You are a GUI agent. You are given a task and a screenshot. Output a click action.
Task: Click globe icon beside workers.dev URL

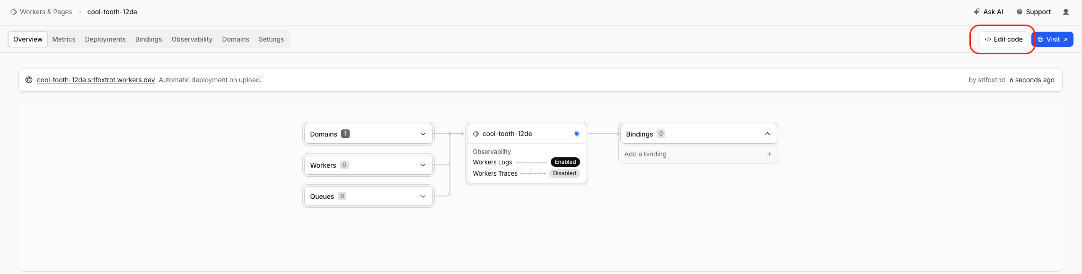[29, 80]
